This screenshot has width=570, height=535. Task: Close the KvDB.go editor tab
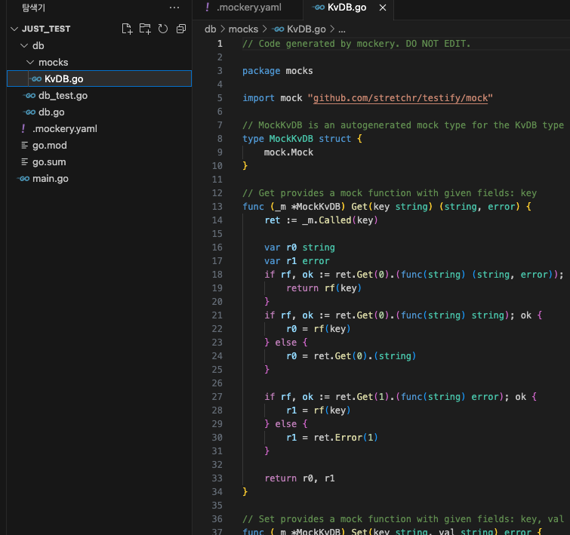pos(383,8)
